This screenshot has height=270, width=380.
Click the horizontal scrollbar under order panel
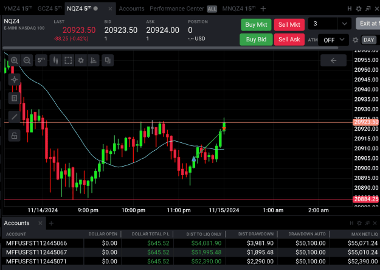click(170, 48)
